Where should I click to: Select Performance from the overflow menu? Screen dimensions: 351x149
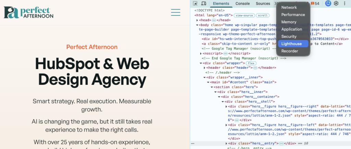293,15
